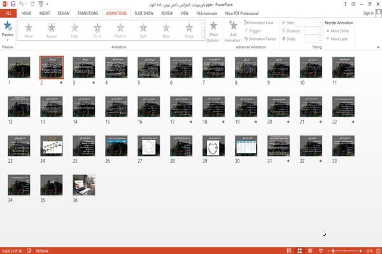
Task: Click the Add Animation icon
Action: tap(233, 25)
